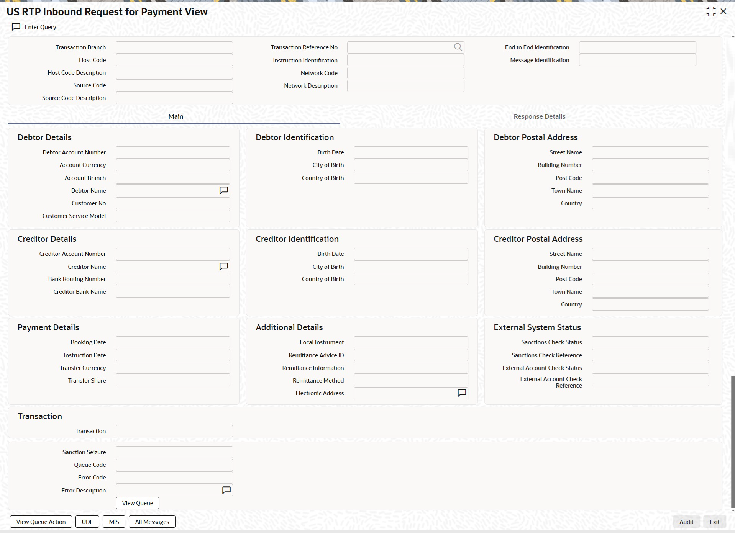The image size is (735, 535).
Task: Show All Messages
Action: tap(152, 522)
